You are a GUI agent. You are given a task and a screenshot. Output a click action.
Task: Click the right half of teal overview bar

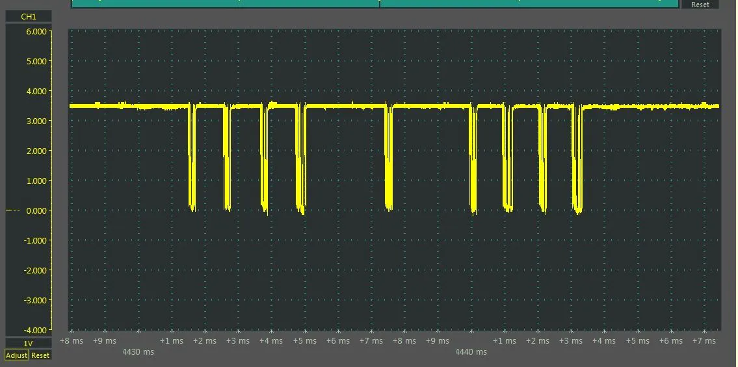click(529, 4)
